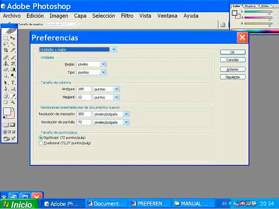Click the default colors mini icon
This screenshot has width=279, height=209.
pyautogui.click(x=4, y=118)
